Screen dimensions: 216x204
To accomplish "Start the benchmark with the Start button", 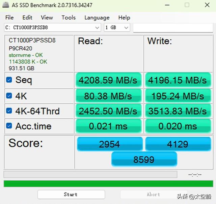I will [71, 195].
